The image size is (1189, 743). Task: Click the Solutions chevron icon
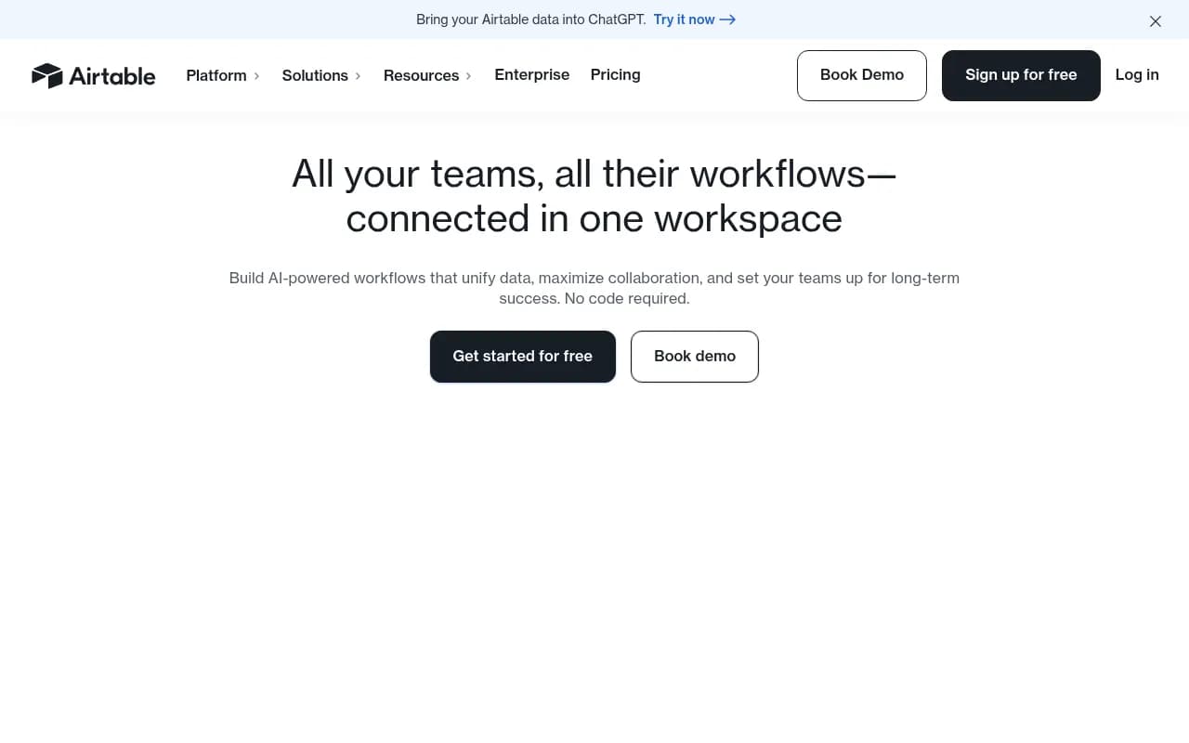pos(357,76)
